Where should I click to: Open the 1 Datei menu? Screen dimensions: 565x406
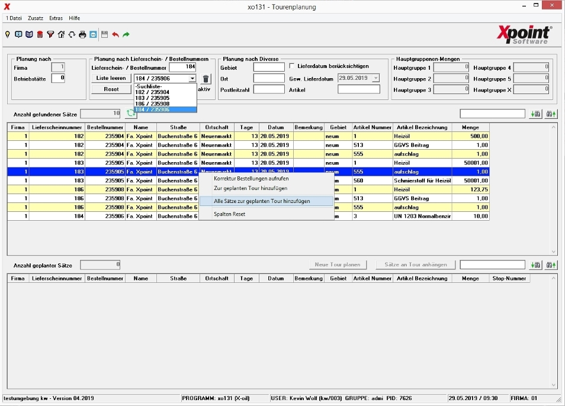point(14,18)
